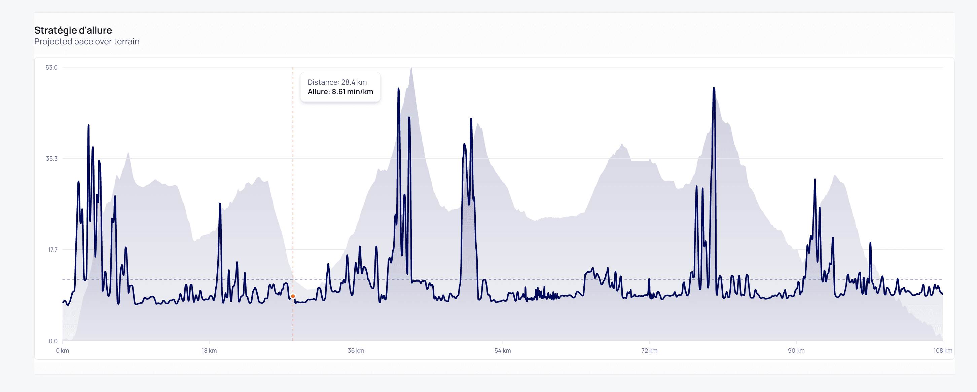Click the 53.0 y-axis label
The height and width of the screenshot is (392, 977).
pos(51,68)
